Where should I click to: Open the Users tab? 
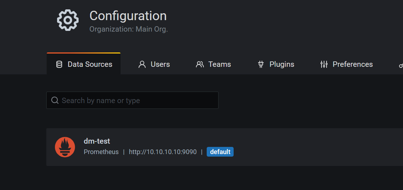[154, 64]
